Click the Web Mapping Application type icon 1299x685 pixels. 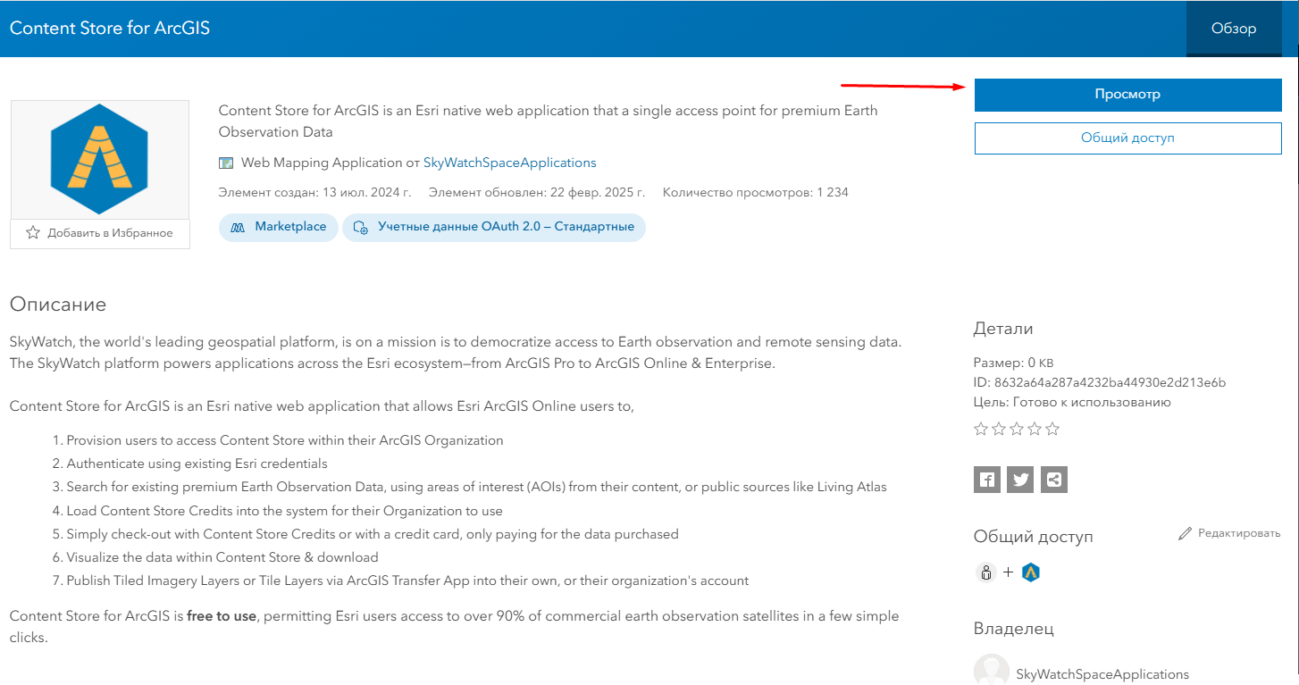226,163
